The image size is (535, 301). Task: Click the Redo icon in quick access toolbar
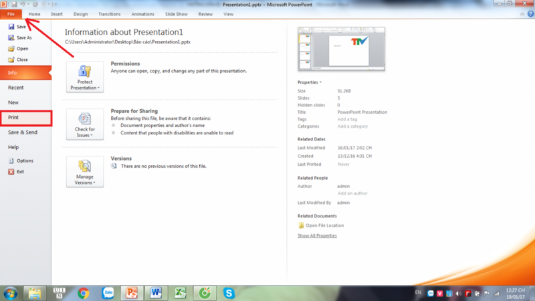[x=35, y=5]
